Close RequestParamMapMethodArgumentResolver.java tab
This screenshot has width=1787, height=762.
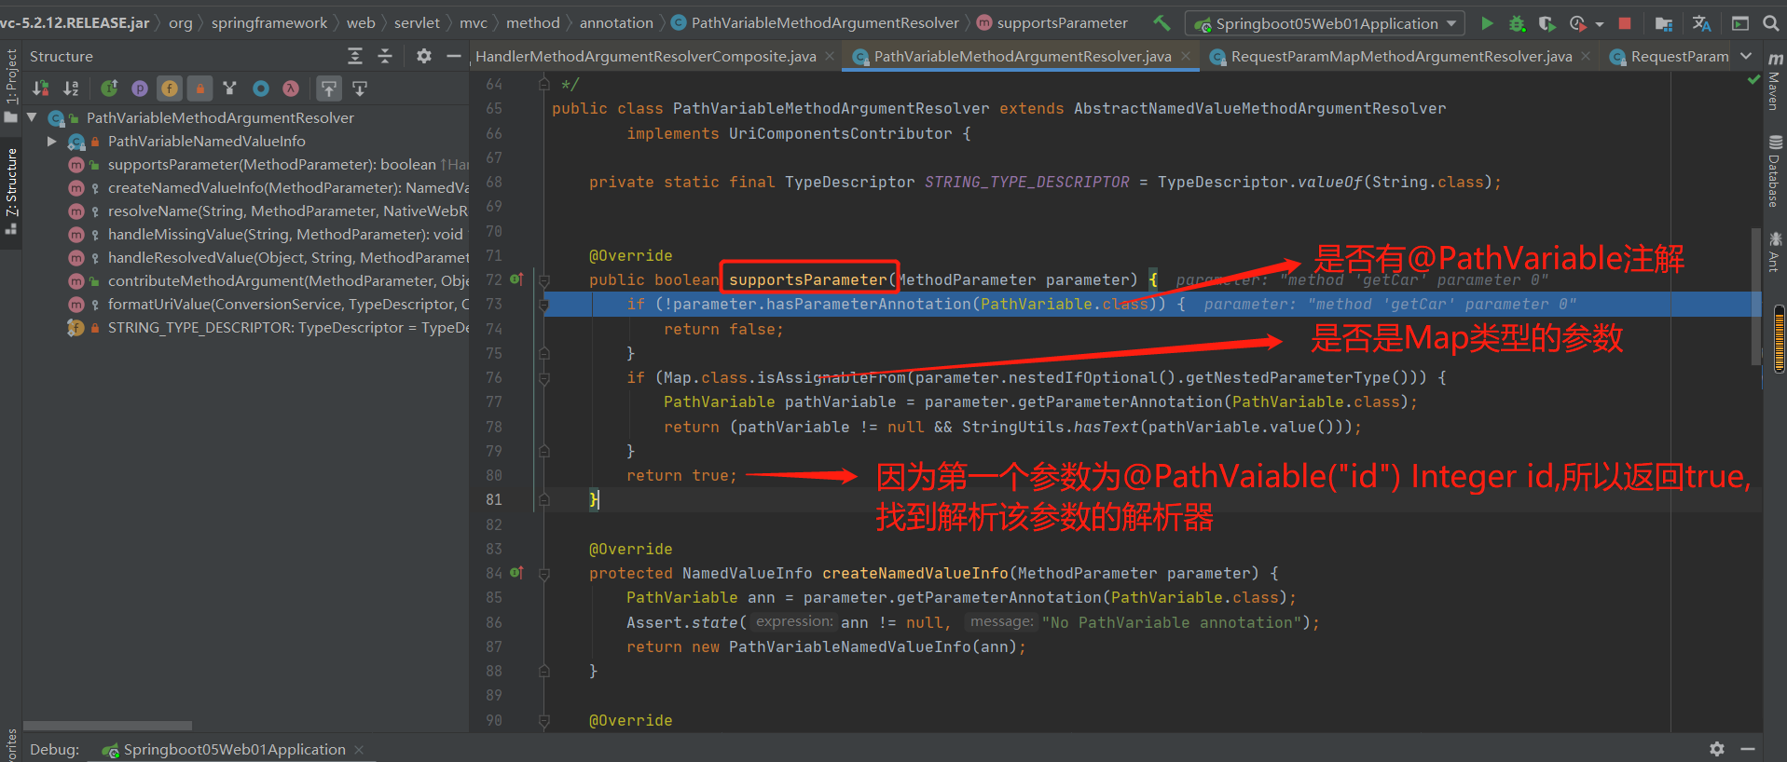coord(1586,57)
